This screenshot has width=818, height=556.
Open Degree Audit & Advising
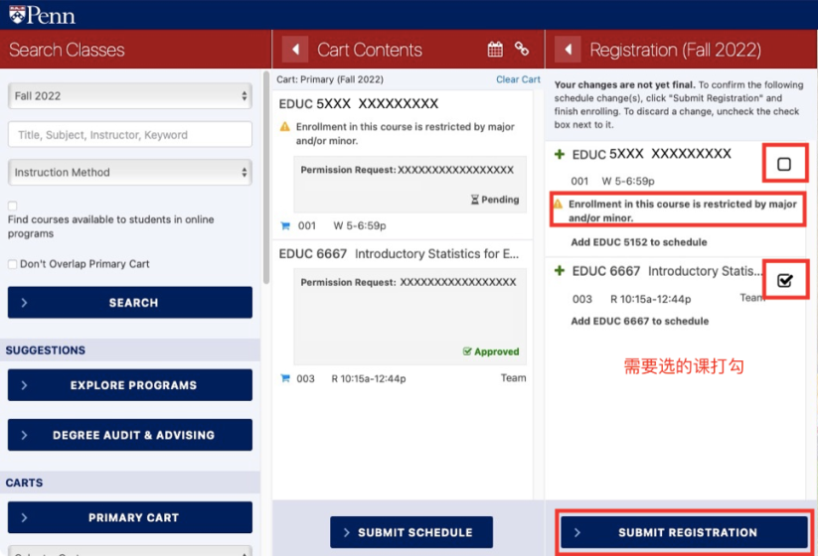click(x=130, y=435)
